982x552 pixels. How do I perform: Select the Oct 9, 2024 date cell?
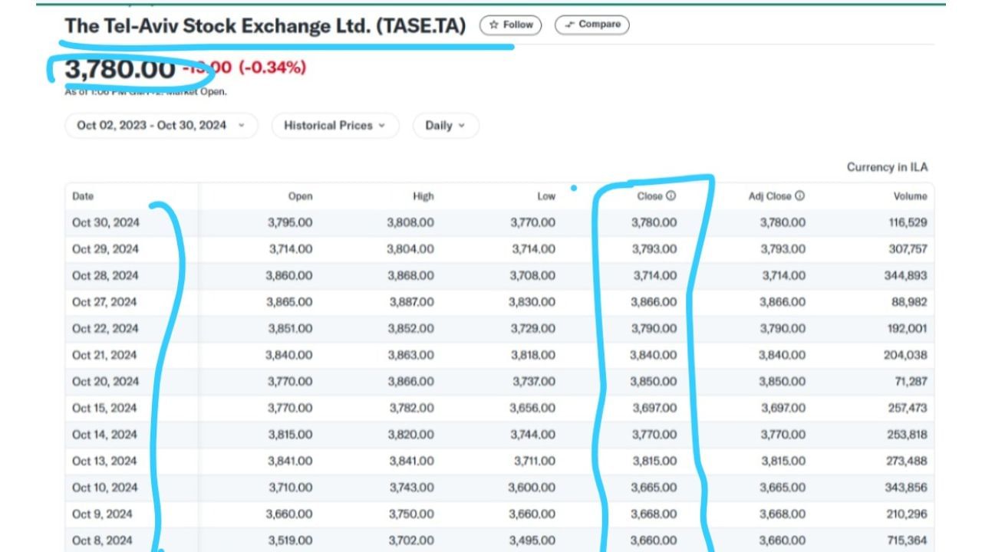point(102,514)
